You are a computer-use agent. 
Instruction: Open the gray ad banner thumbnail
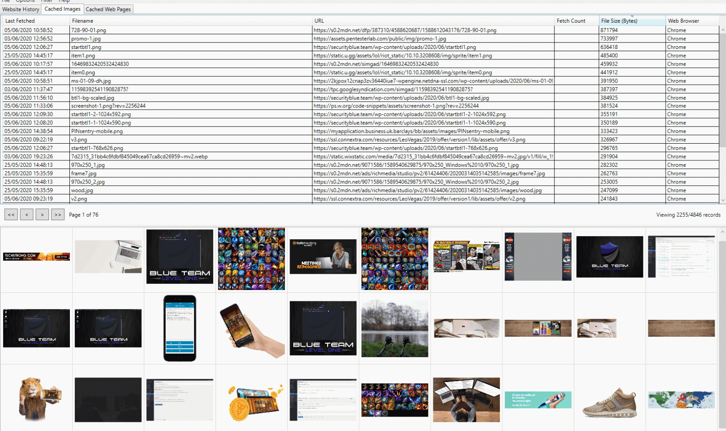[538, 257]
